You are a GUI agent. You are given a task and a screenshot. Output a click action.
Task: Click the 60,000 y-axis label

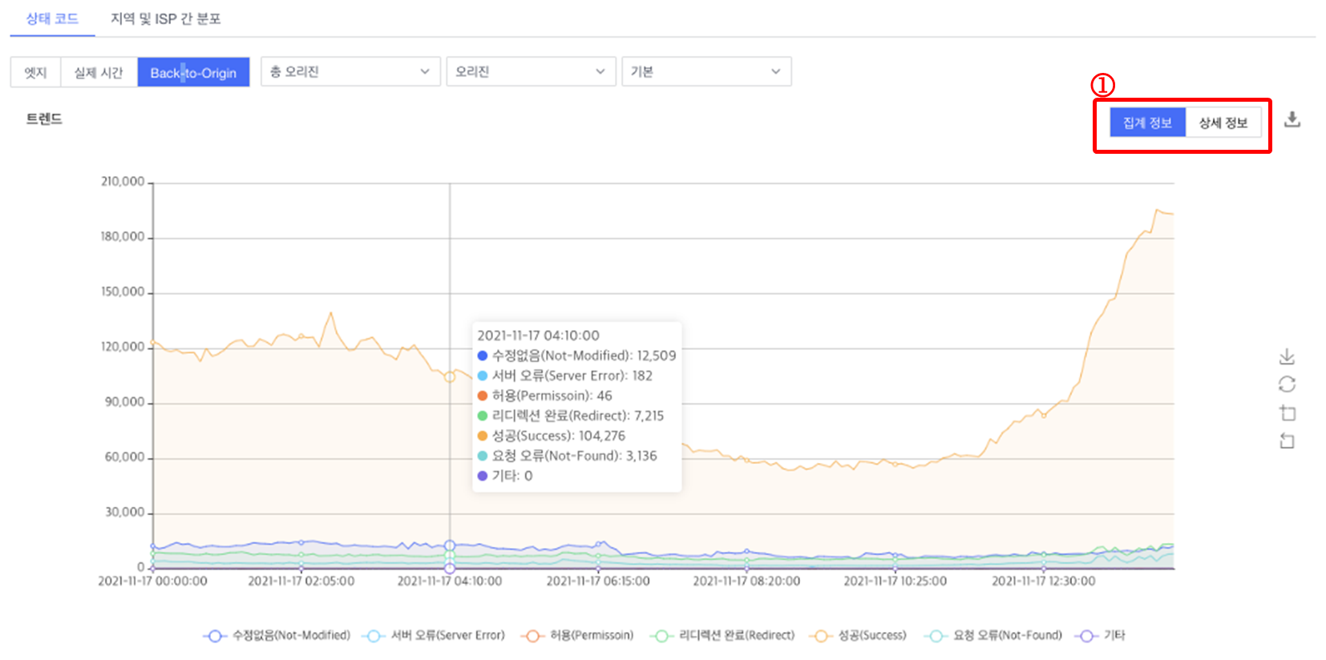click(125, 457)
